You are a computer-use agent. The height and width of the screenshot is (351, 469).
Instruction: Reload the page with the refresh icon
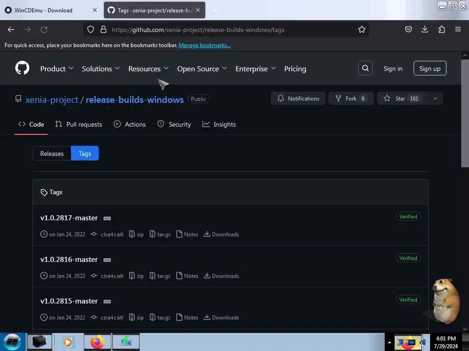point(44,30)
